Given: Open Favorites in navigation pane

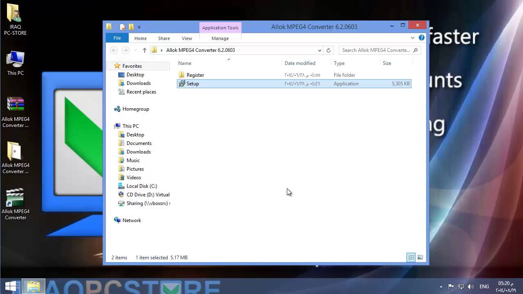Looking at the screenshot, I should tap(132, 66).
